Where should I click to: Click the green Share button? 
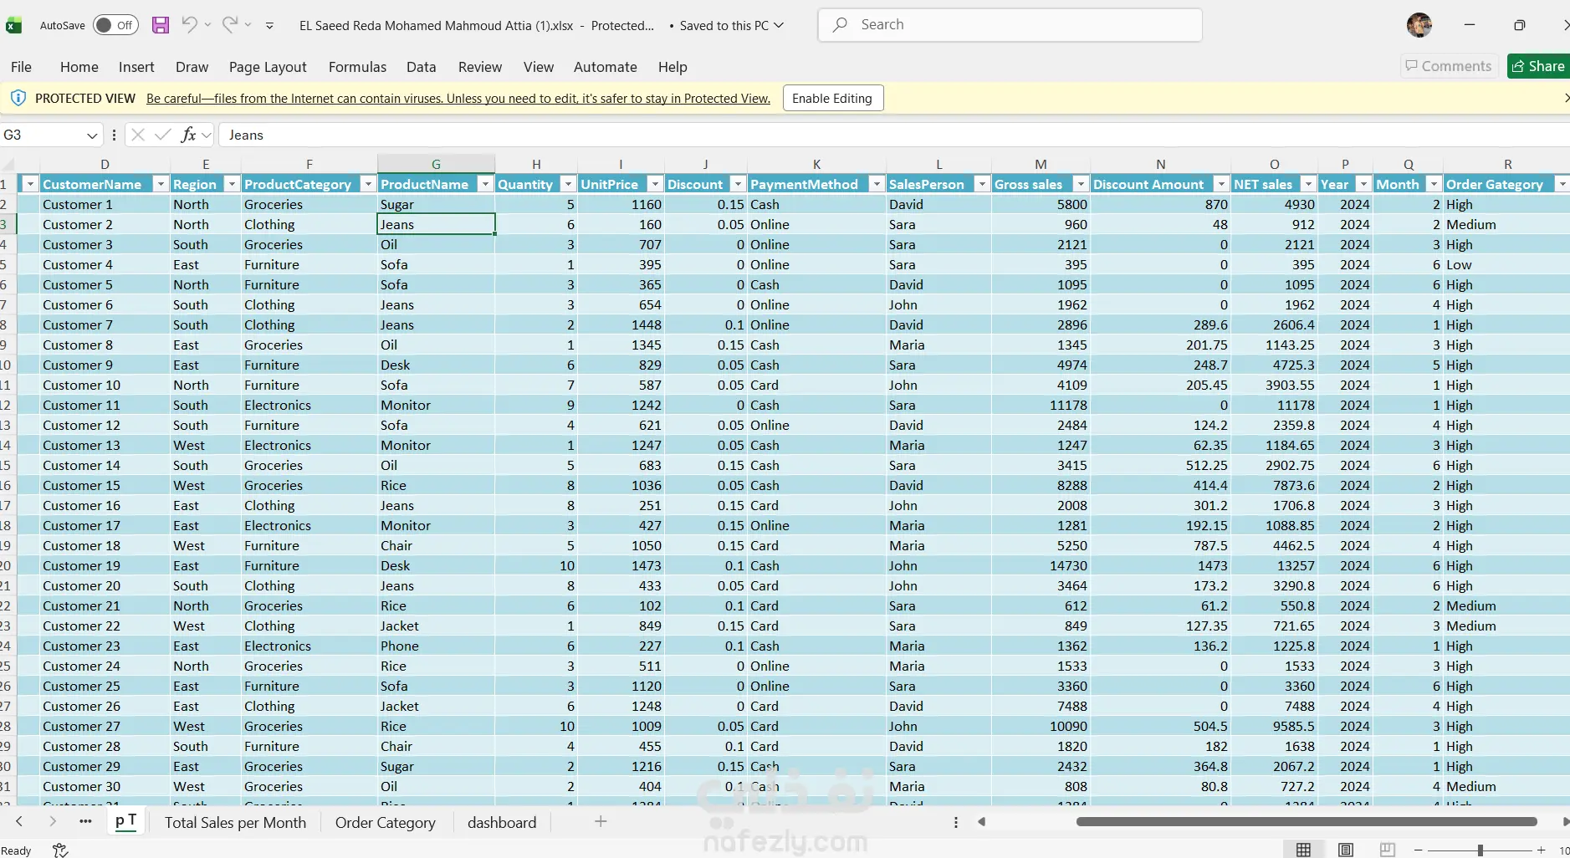point(1539,66)
